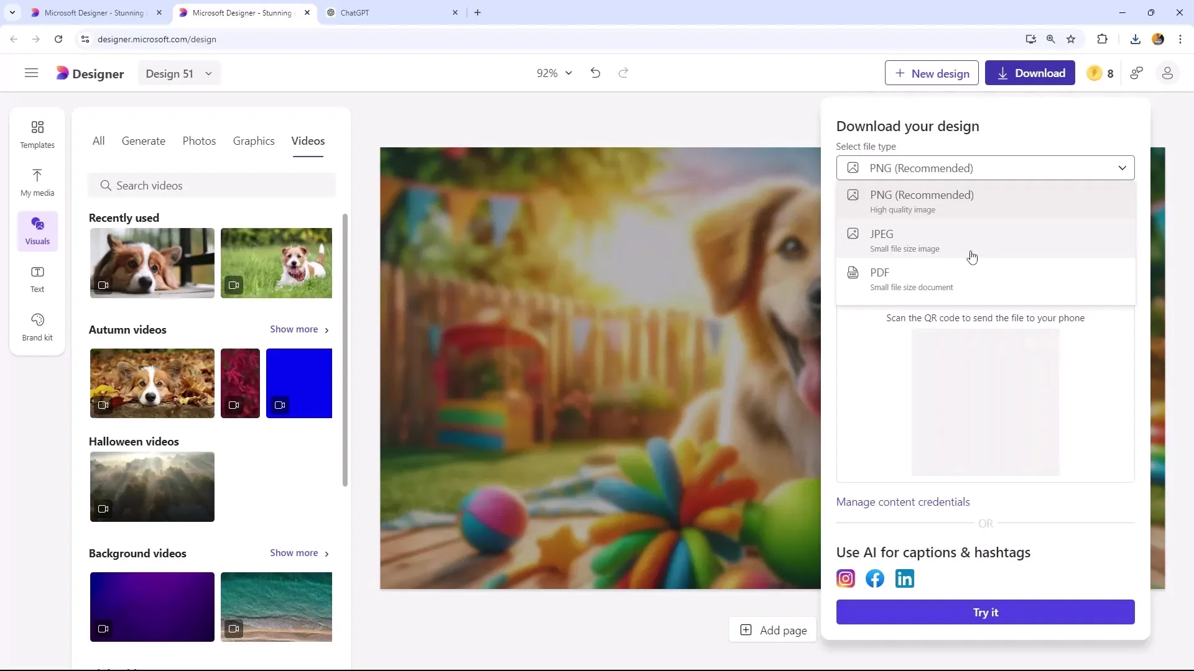Viewport: 1194px width, 671px height.
Task: Click the undo arrow icon
Action: (596, 73)
